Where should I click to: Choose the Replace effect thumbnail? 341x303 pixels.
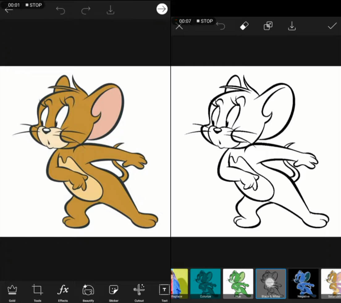[x=179, y=284]
